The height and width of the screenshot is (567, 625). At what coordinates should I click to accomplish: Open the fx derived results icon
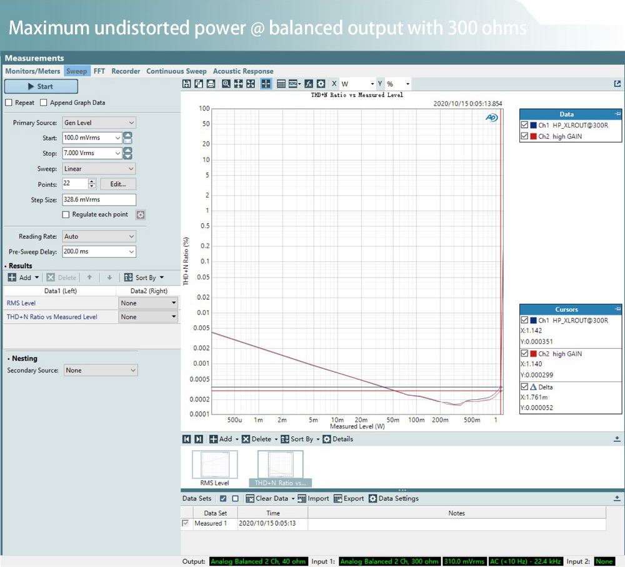click(309, 84)
